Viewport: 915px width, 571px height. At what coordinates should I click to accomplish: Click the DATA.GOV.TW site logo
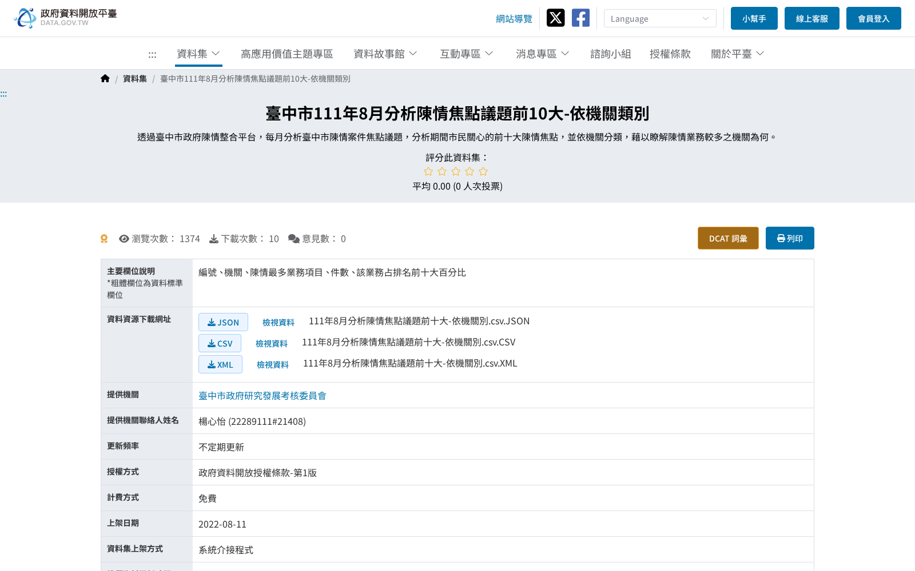(65, 18)
